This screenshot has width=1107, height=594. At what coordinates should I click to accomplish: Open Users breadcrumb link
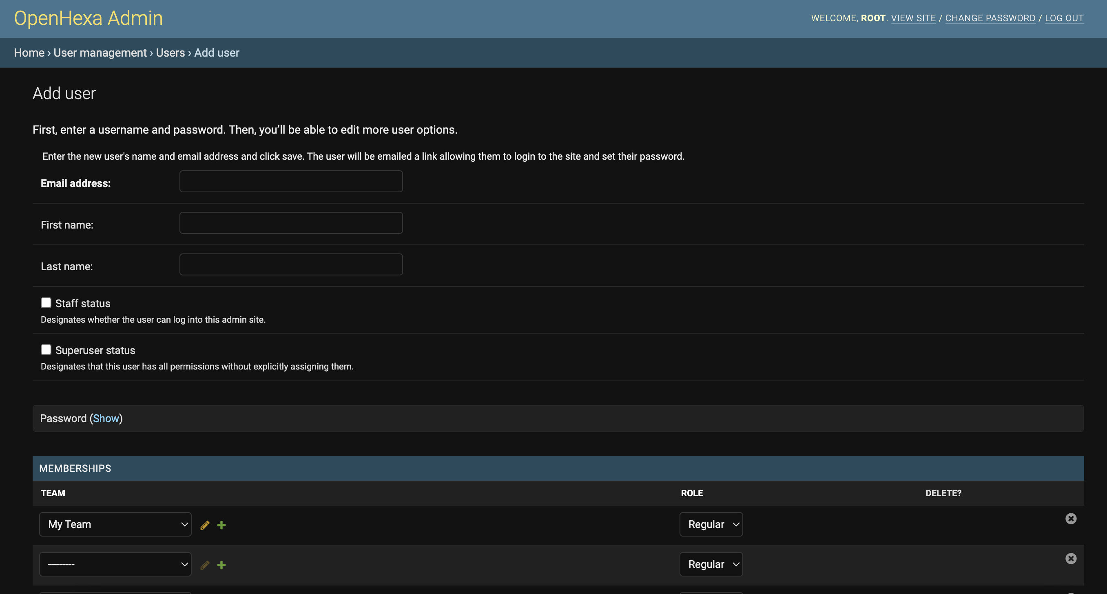(170, 53)
